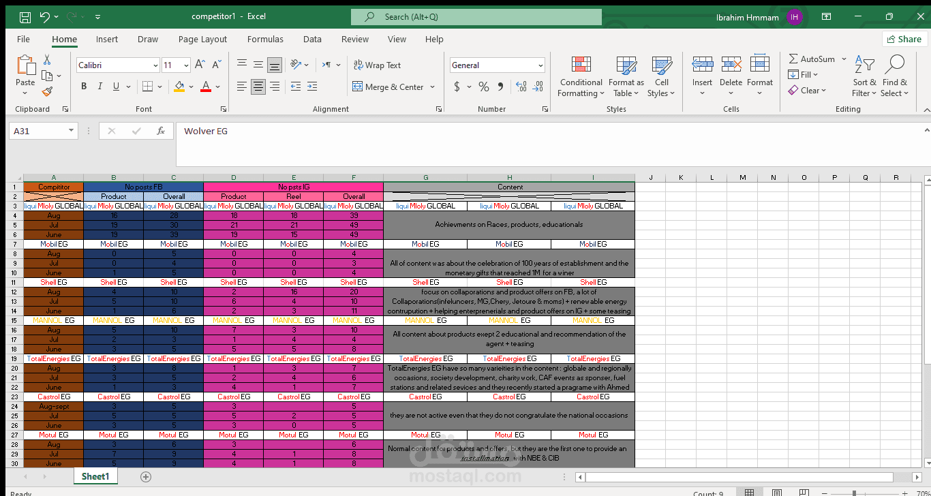931x496 pixels.
Task: Open Find & Select options
Action: 894,76
